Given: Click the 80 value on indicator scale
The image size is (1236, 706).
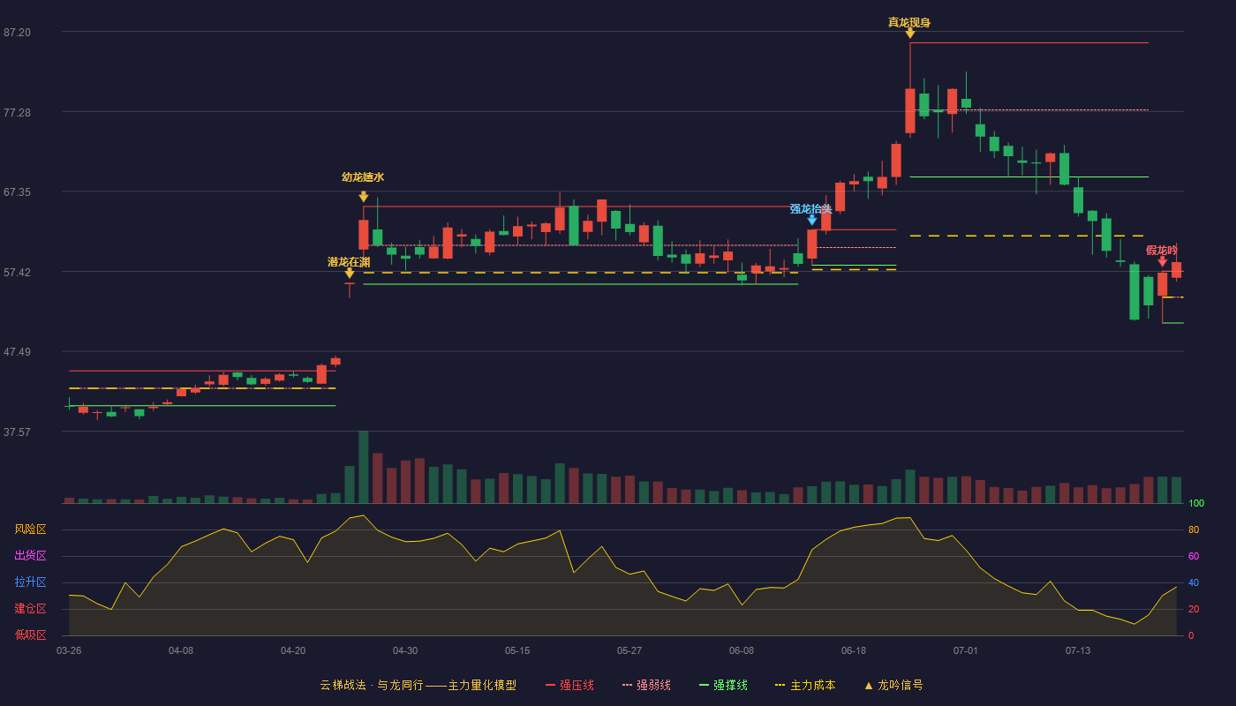Looking at the screenshot, I should tap(1194, 529).
